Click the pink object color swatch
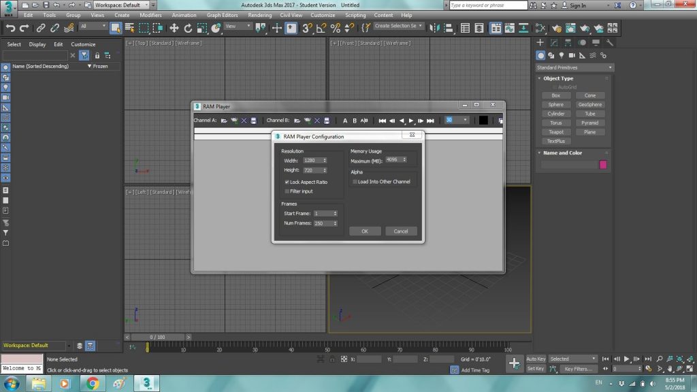 coord(602,165)
